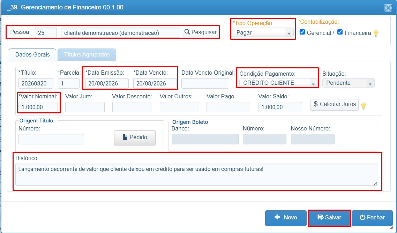The width and height of the screenshot is (397, 233).
Task: Click the '*Contabilização:' label
Action: coord(319,22)
